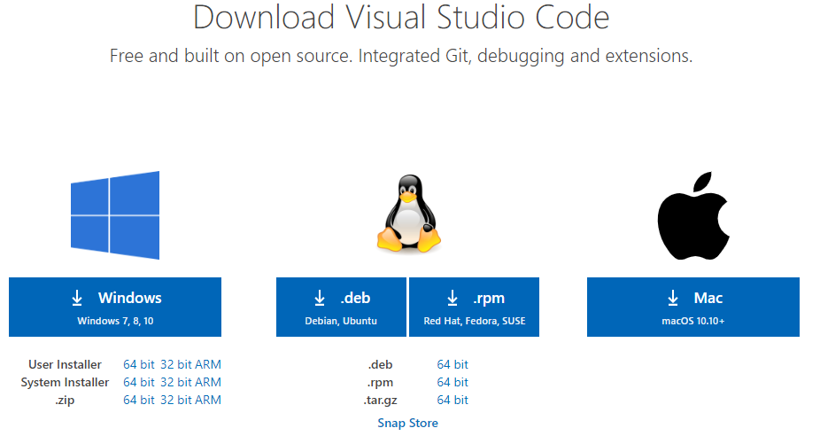Click the ".zip" row label under Windows
This screenshot has width=820, height=436.
coord(65,400)
